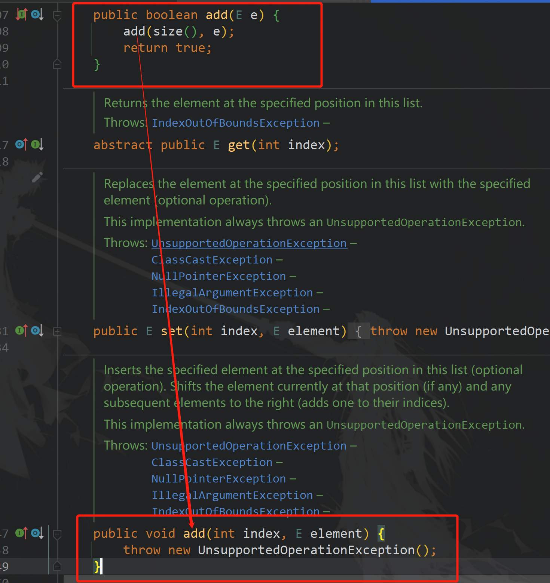Viewport: 550px width, 583px height.
Task: Click the fold-end marker of add(int index, E element)
Action: pyautogui.click(x=57, y=566)
